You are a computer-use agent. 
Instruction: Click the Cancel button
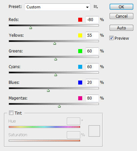tap(121, 16)
